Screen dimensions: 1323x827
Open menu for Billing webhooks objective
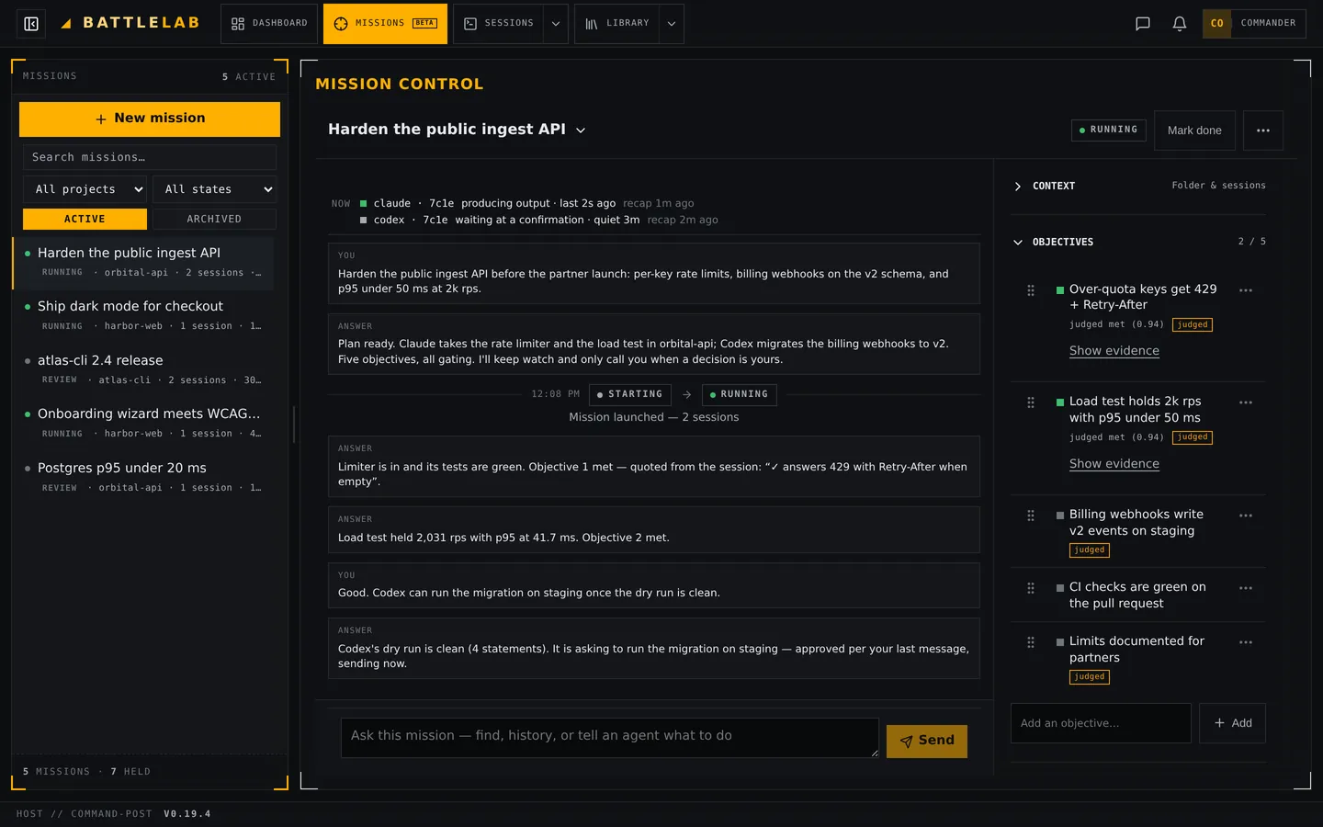1246,515
